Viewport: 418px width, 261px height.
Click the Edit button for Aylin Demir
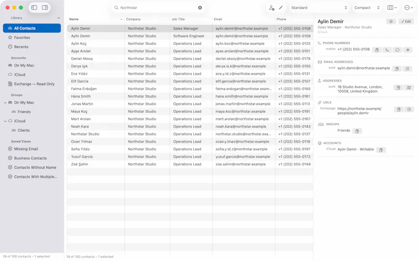[x=406, y=21]
